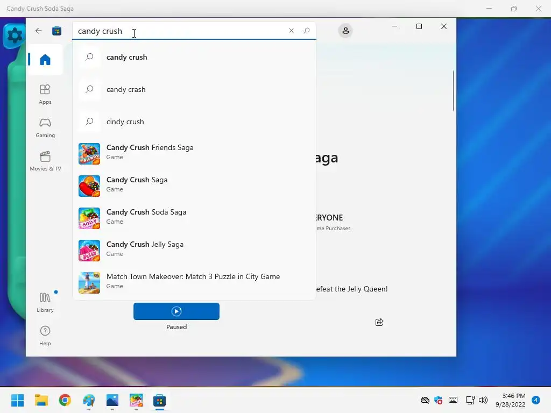Switch to the Gaming section

pyautogui.click(x=45, y=128)
